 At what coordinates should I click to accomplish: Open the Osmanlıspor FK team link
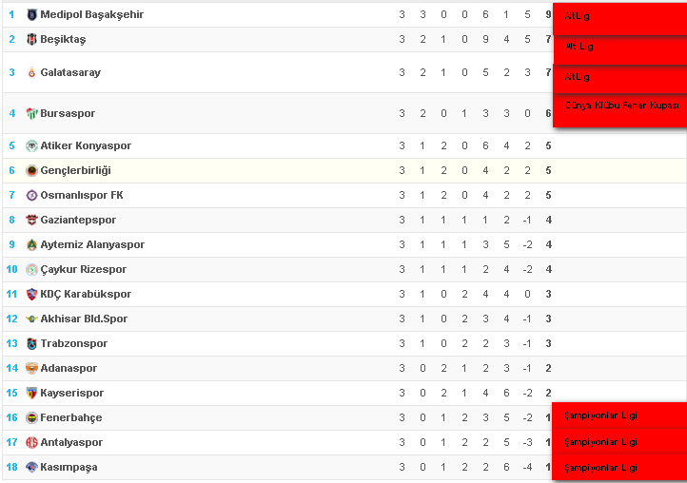pos(82,195)
